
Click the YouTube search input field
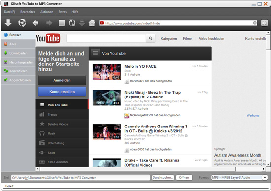[x=106, y=38]
